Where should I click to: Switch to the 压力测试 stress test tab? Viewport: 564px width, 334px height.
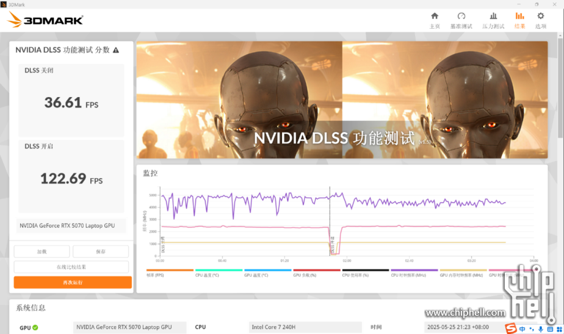[x=493, y=21]
